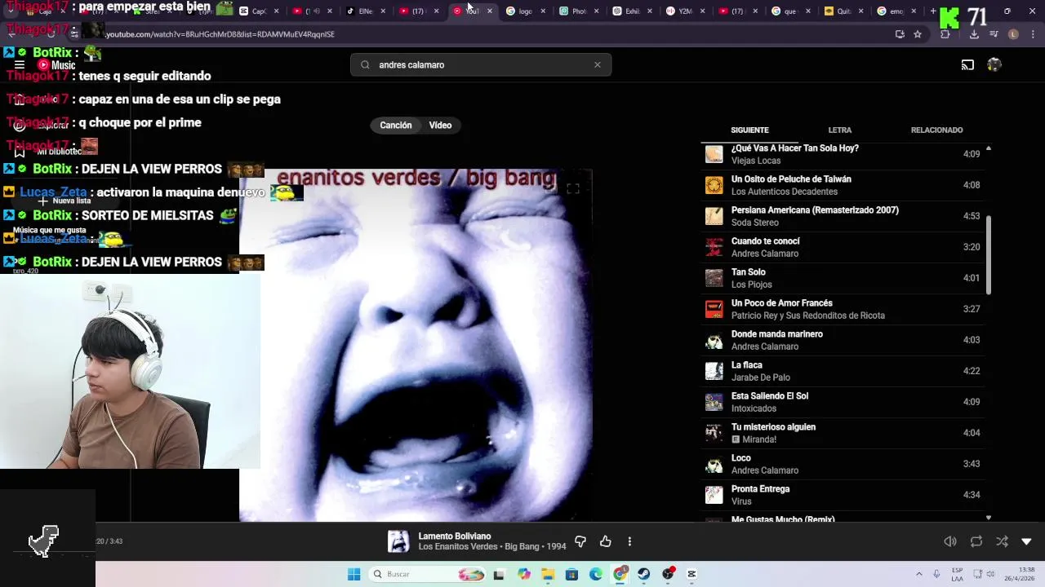Screen dimensions: 1045x587
Task: Click the Viejas Locas album thumbnail
Action: [x=714, y=154]
